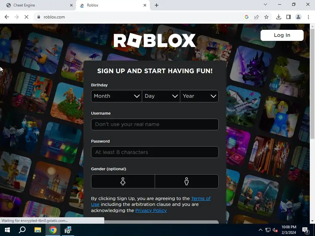Expand the birthday Month dropdown
The width and height of the screenshot is (315, 236).
117,96
